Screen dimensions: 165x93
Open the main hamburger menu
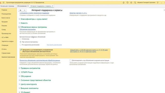3,2
